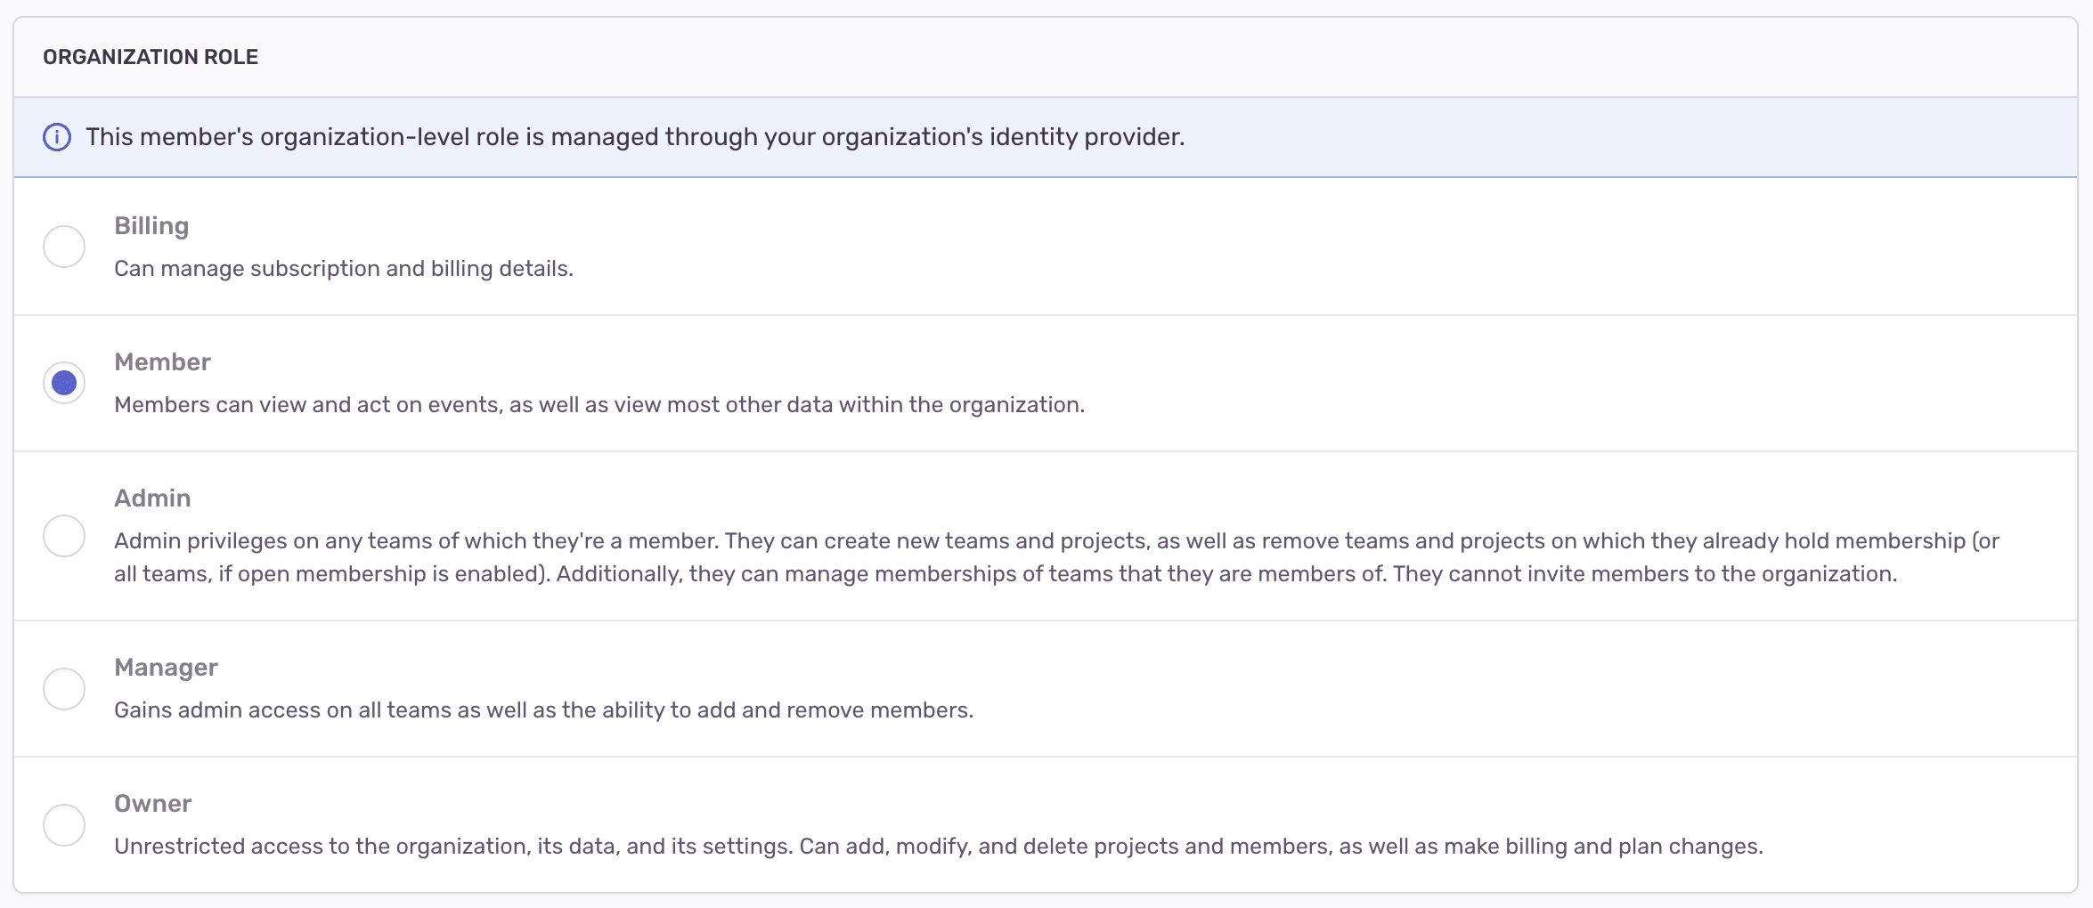Click the info icon in the banner
Image resolution: width=2093 pixels, height=908 pixels.
click(57, 137)
